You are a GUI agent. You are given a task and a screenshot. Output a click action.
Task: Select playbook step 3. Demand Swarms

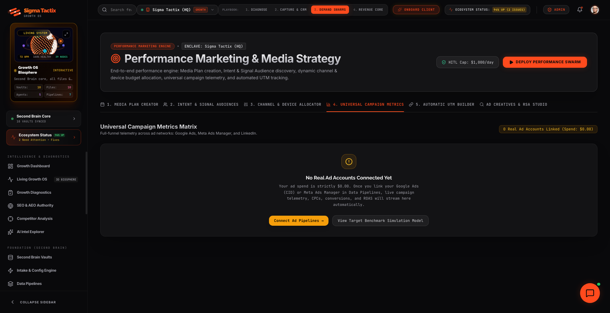click(x=330, y=10)
